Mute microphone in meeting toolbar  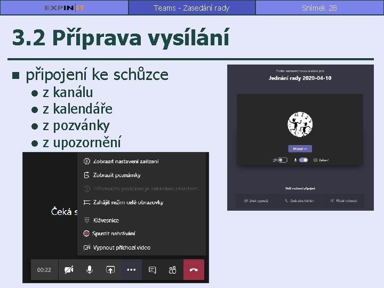coord(90,270)
